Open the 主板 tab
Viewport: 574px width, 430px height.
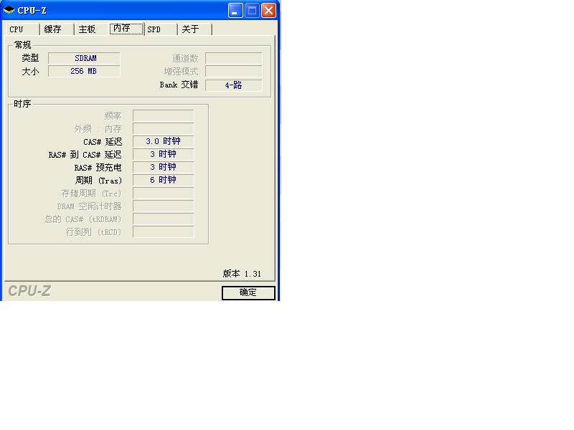(x=91, y=29)
